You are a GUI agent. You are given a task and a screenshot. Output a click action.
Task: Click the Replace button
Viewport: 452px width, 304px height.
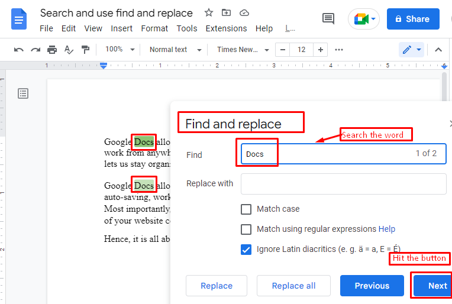217,286
